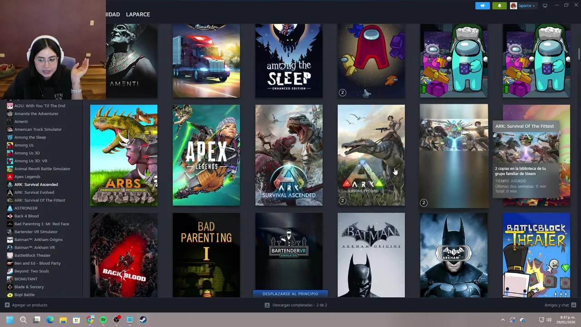Show hidden system tray icons chevron
The image size is (581, 327).
[x=502, y=320]
